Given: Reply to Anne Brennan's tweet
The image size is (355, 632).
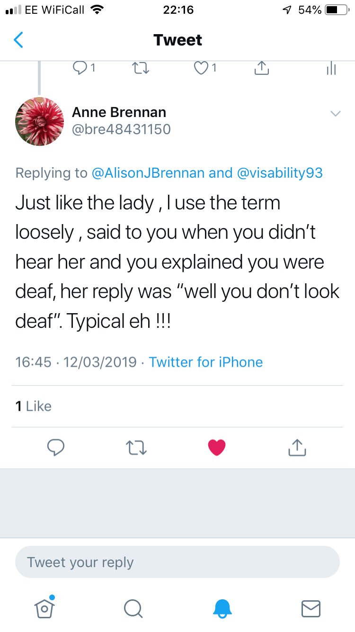Looking at the screenshot, I should [x=56, y=447].
